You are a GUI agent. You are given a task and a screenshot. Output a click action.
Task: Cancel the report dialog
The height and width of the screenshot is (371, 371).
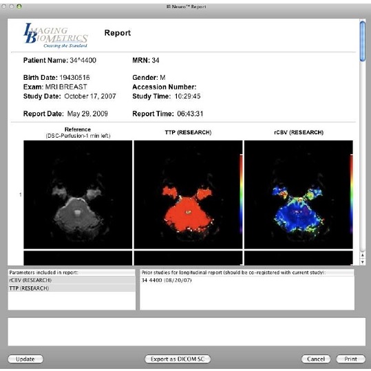pos(316,359)
